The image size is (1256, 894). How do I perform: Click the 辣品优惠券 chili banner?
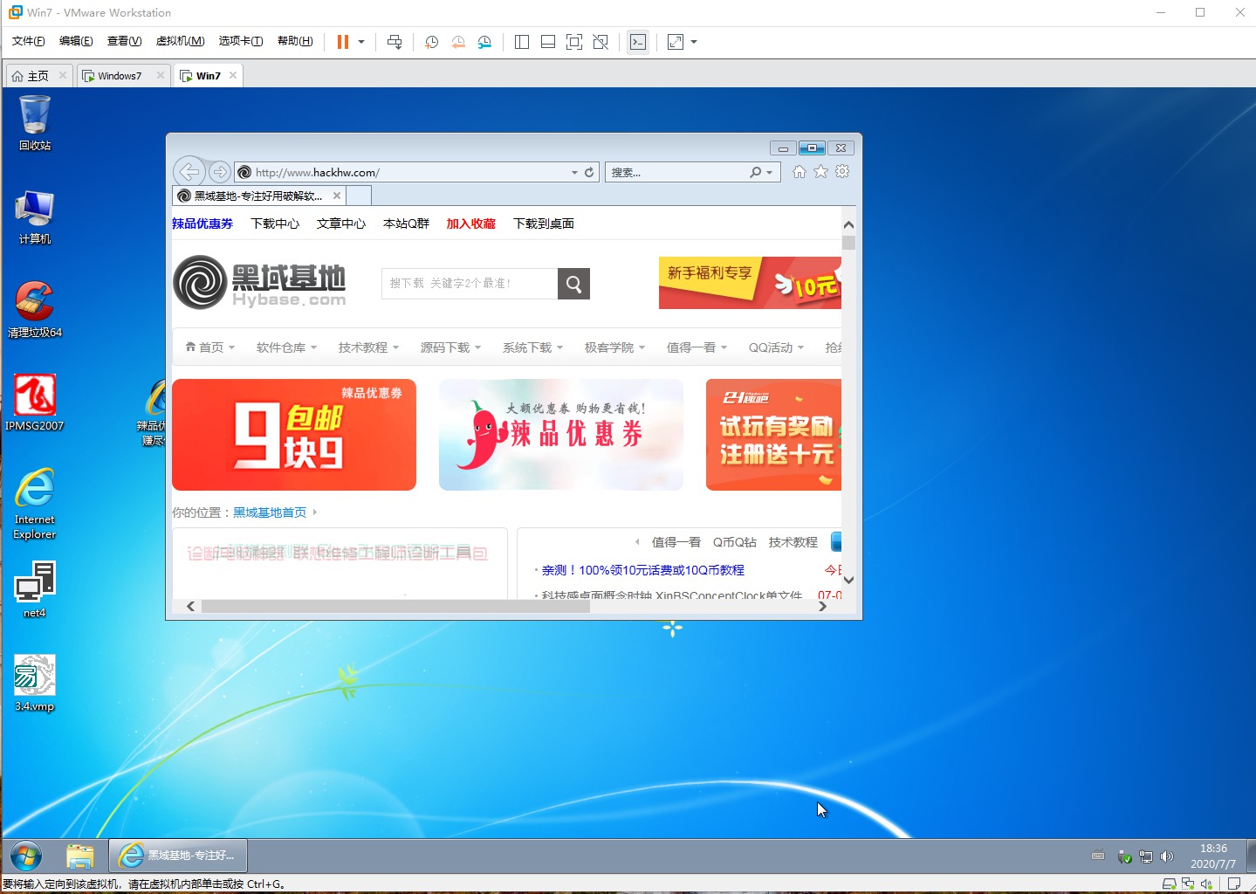point(561,435)
